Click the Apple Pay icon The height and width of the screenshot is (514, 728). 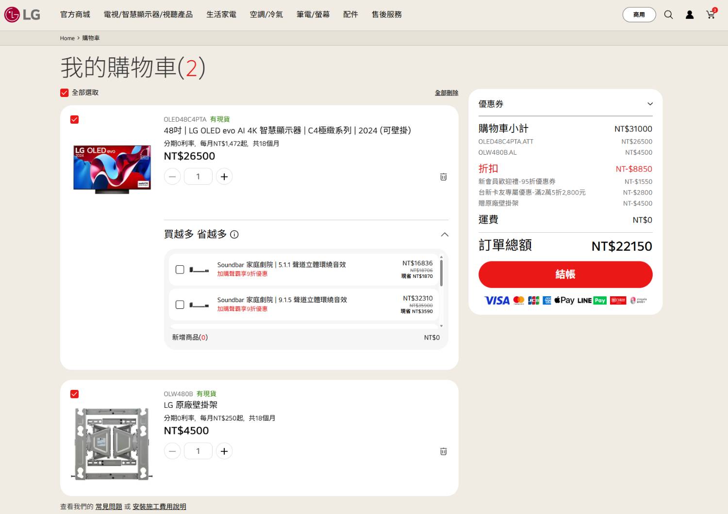(564, 300)
